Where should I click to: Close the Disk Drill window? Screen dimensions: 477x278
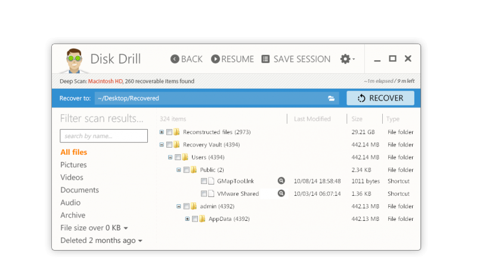[408, 58]
